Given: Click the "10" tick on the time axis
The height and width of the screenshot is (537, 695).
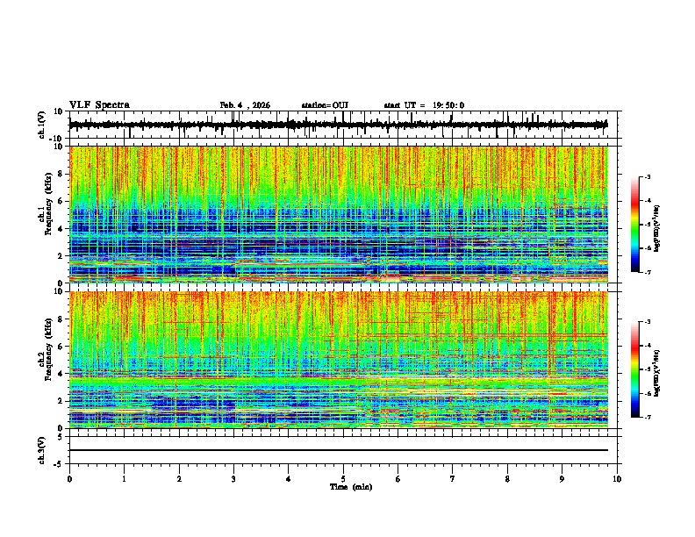Looking at the screenshot, I should point(617,479).
